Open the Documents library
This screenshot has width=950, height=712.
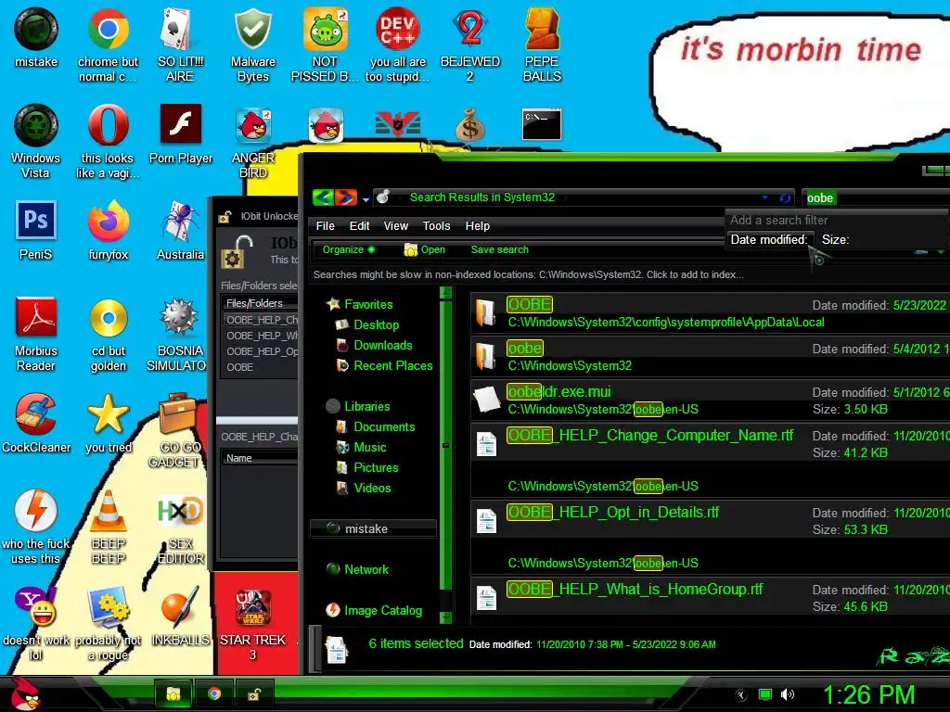coord(376,426)
